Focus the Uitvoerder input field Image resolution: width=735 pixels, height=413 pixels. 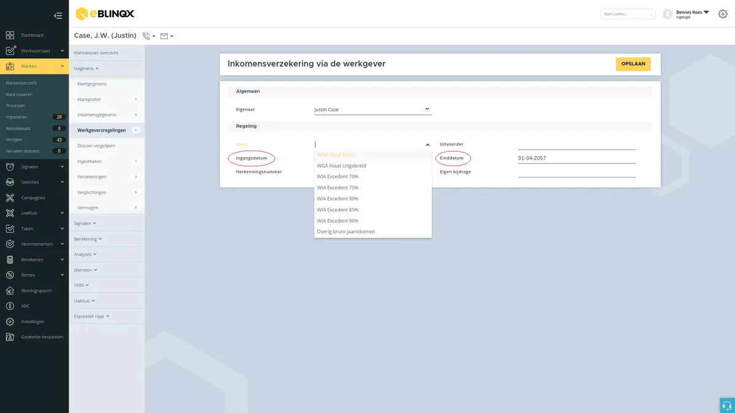click(576, 144)
